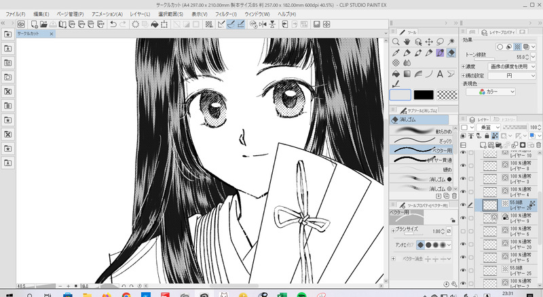Select the Text tool
The image size is (543, 297).
point(440,74)
